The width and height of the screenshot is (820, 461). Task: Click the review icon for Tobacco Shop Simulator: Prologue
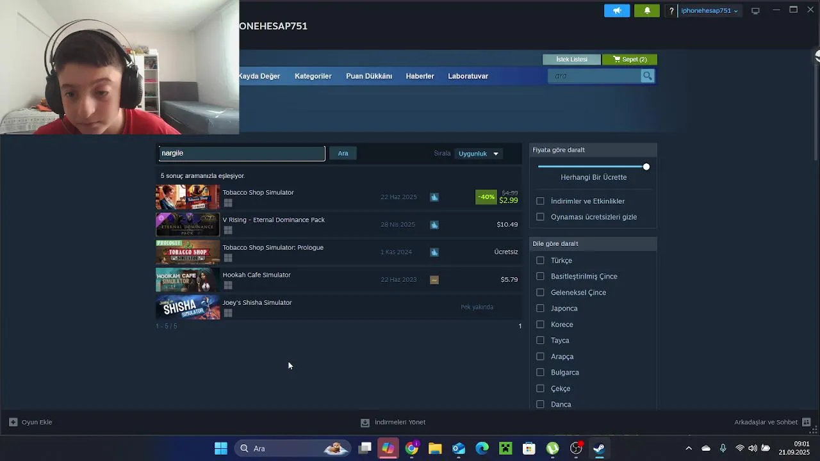coord(434,252)
